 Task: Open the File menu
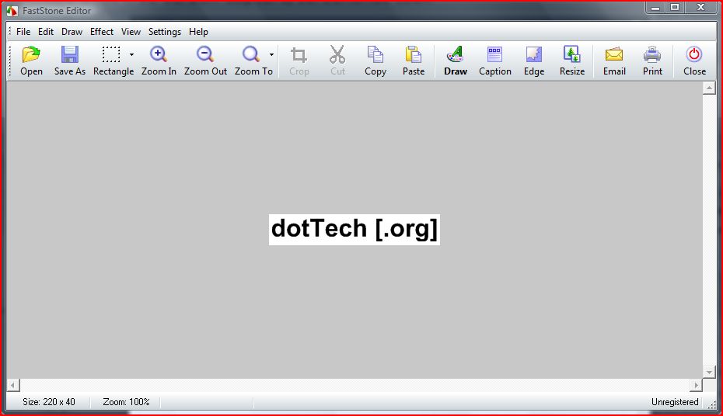(23, 32)
